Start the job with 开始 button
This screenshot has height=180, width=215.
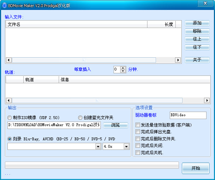[x=196, y=168]
